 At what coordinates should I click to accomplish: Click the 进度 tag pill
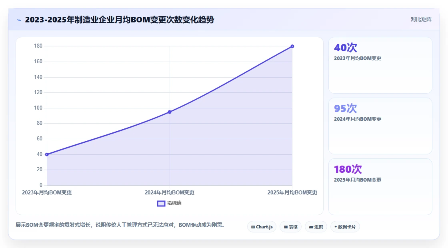pyautogui.click(x=316, y=227)
